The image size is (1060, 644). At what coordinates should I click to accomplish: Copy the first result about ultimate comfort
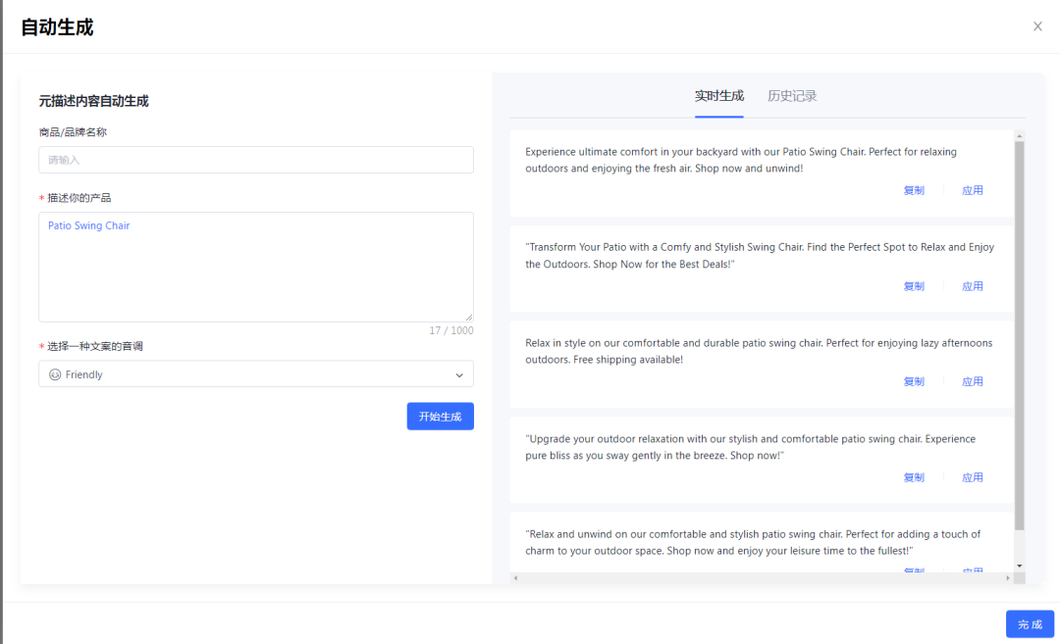[x=913, y=191]
